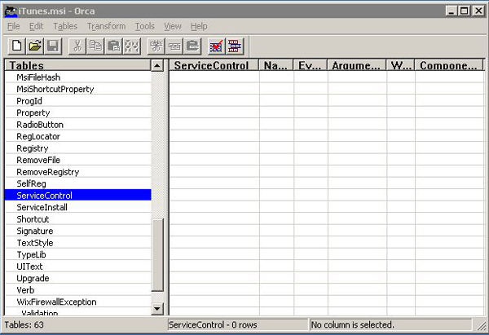This screenshot has height=335, width=489.
Task: Click the Save floppy disk icon
Action: [52, 46]
